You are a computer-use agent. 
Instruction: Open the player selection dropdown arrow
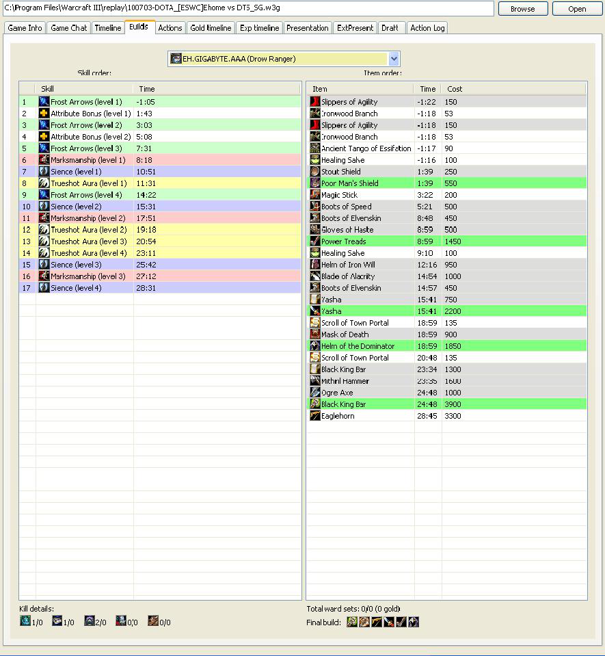[394, 59]
